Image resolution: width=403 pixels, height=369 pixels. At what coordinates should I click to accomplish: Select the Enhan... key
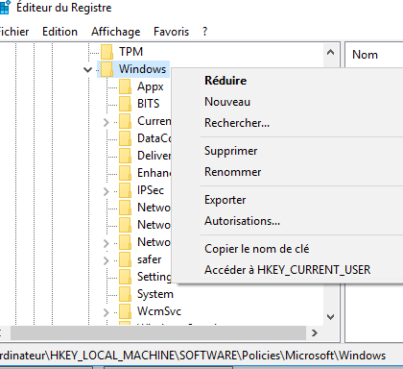(x=154, y=173)
